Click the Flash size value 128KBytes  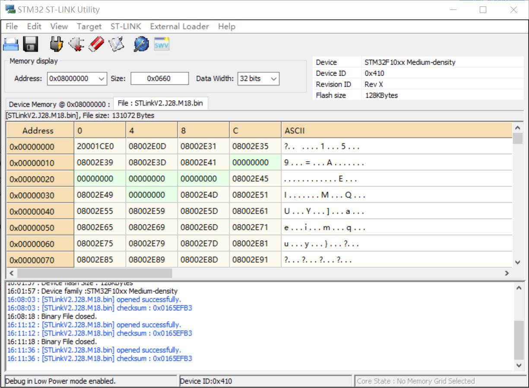[381, 95]
